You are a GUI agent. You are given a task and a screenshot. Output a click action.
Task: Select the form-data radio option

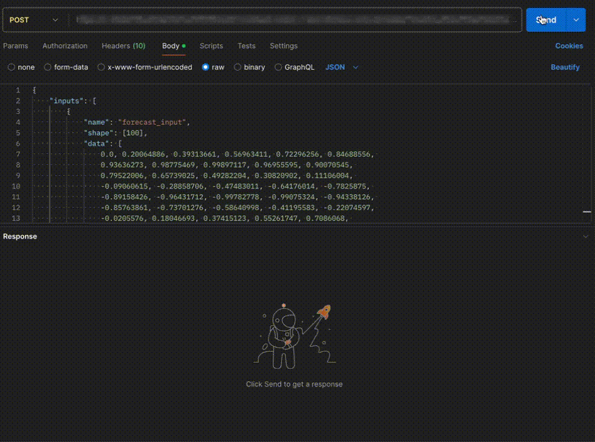[x=48, y=67]
